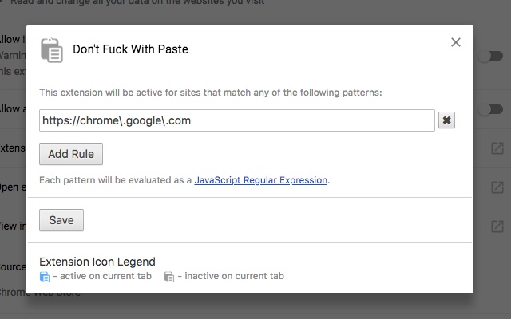Click the gray inactive-tab legend icon
The width and height of the screenshot is (511, 319).
coord(169,277)
